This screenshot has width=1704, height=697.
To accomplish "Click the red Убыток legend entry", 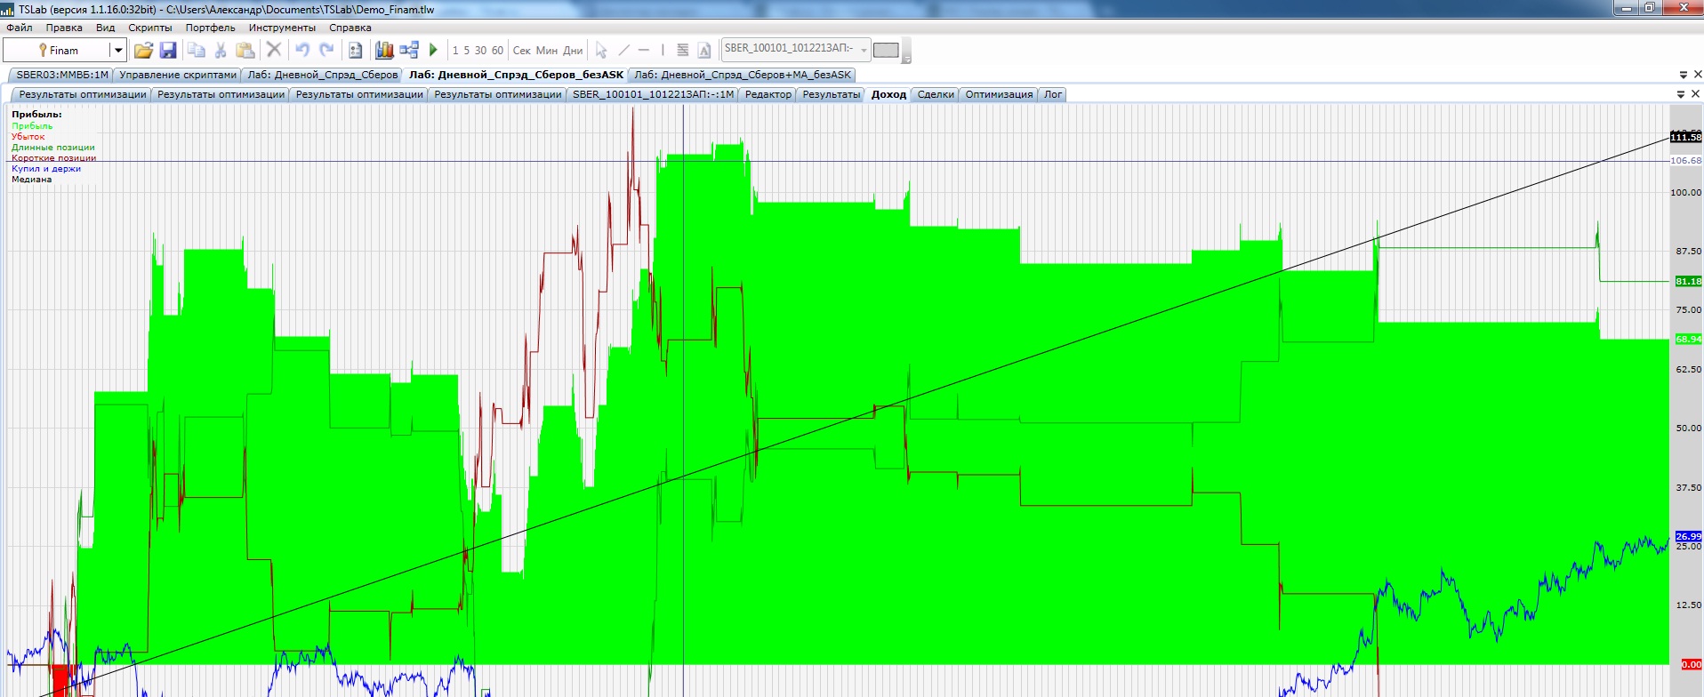I will point(28,137).
